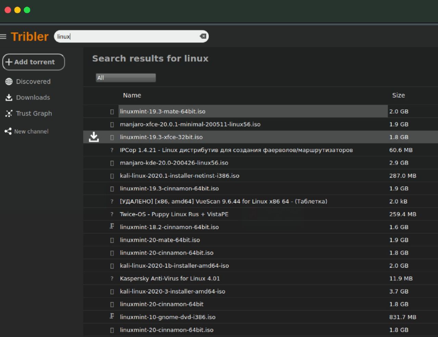Select linuxmint-10-gnome-dvd-i386.iso result
Viewport: 438px width, 337px height.
tap(168, 317)
